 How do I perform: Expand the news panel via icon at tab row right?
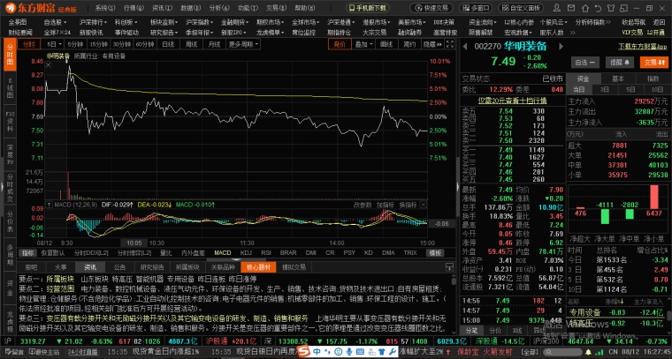pyautogui.click(x=449, y=267)
